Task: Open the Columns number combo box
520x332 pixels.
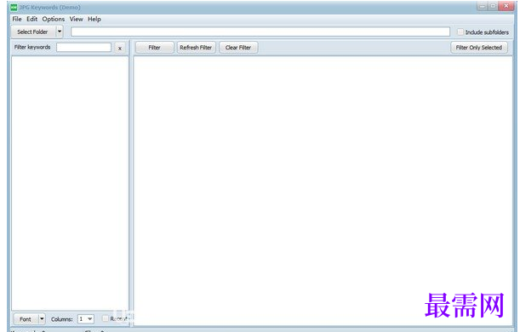Action: [x=86, y=319]
